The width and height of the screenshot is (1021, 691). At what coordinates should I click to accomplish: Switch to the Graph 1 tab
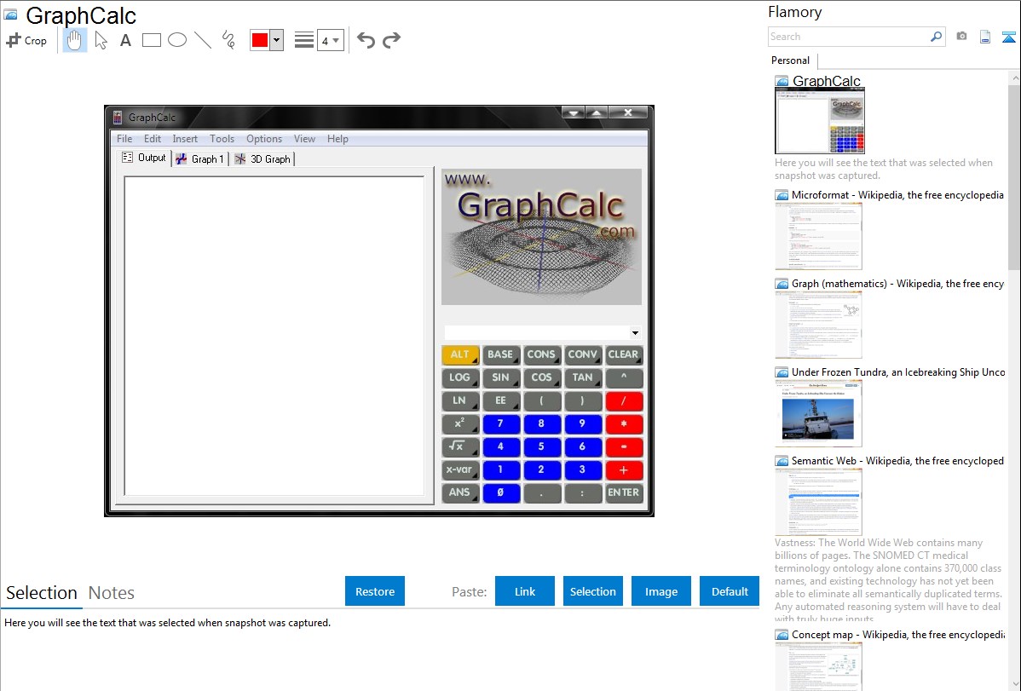[x=200, y=159]
